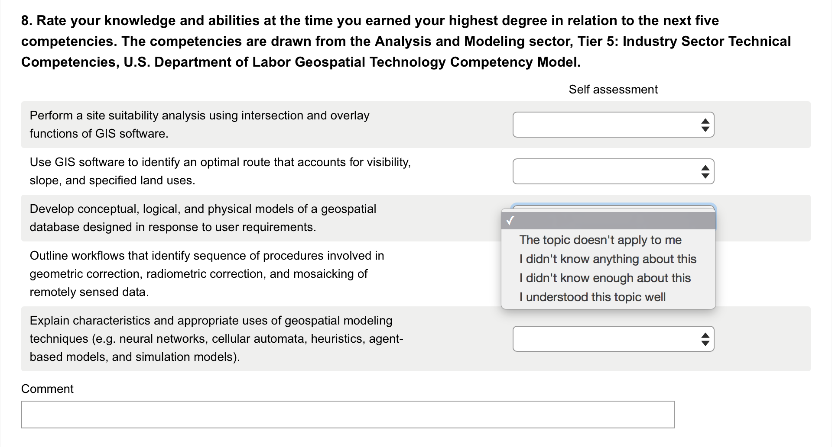
Task: Open the optimal route self-assessment dropdown
Action: [613, 171]
